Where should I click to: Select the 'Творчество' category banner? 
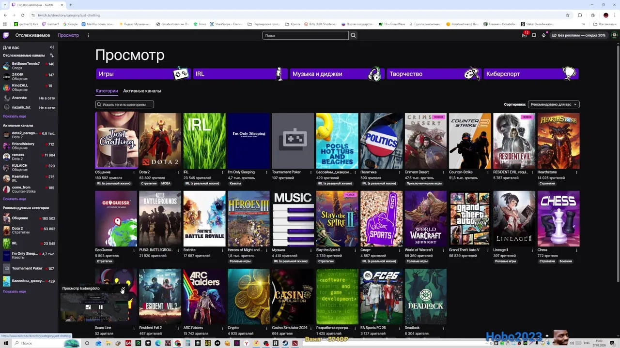(x=434, y=74)
